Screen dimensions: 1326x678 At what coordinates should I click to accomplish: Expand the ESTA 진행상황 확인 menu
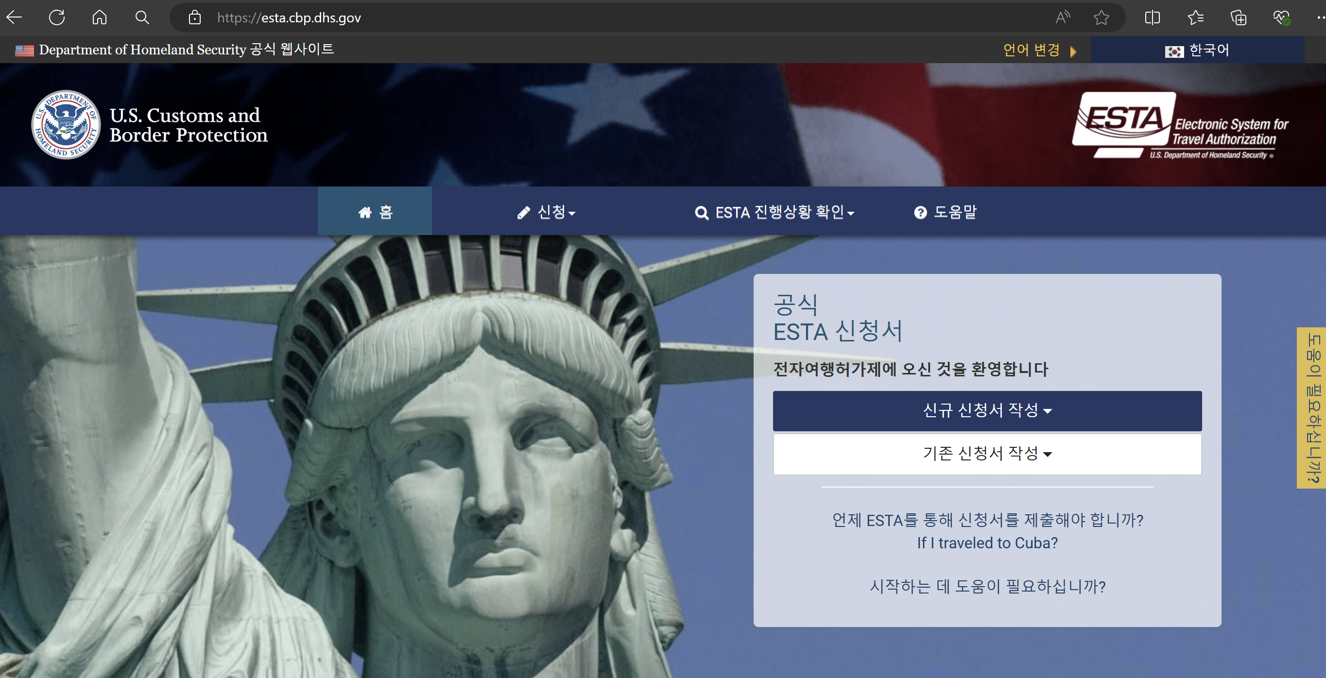[x=774, y=212]
